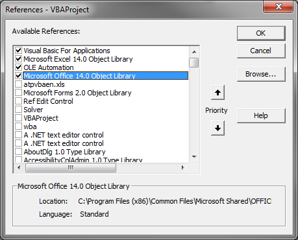The image size is (298, 240).
Task: Click the list's scroll right arrow
Action: (x=183, y=167)
